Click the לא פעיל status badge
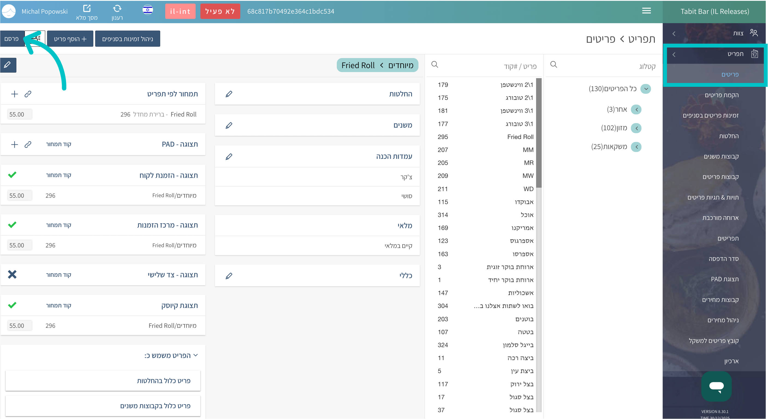The height and width of the screenshot is (419, 768). pyautogui.click(x=220, y=11)
